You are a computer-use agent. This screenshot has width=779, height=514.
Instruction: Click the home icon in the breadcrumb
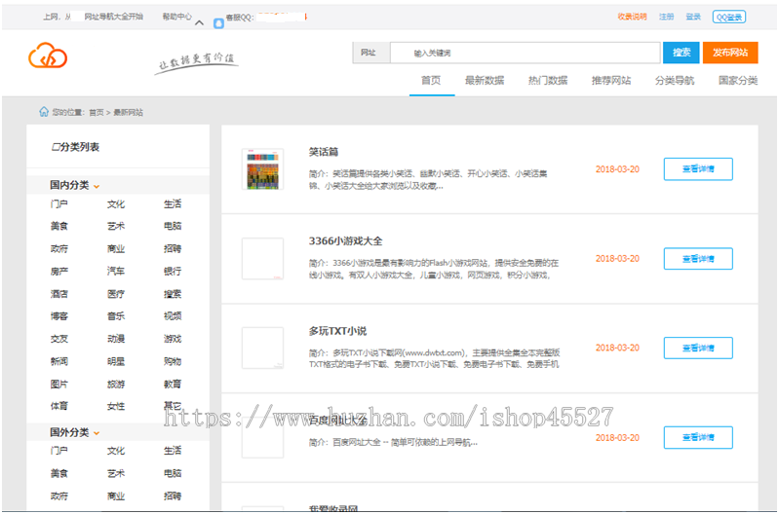[x=44, y=112]
